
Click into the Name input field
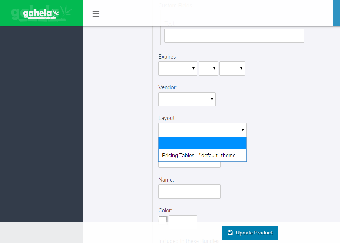[x=189, y=192]
